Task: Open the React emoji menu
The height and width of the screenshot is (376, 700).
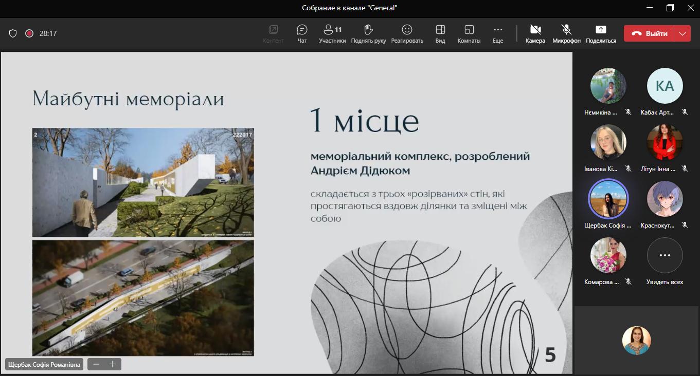Action: coord(407,34)
